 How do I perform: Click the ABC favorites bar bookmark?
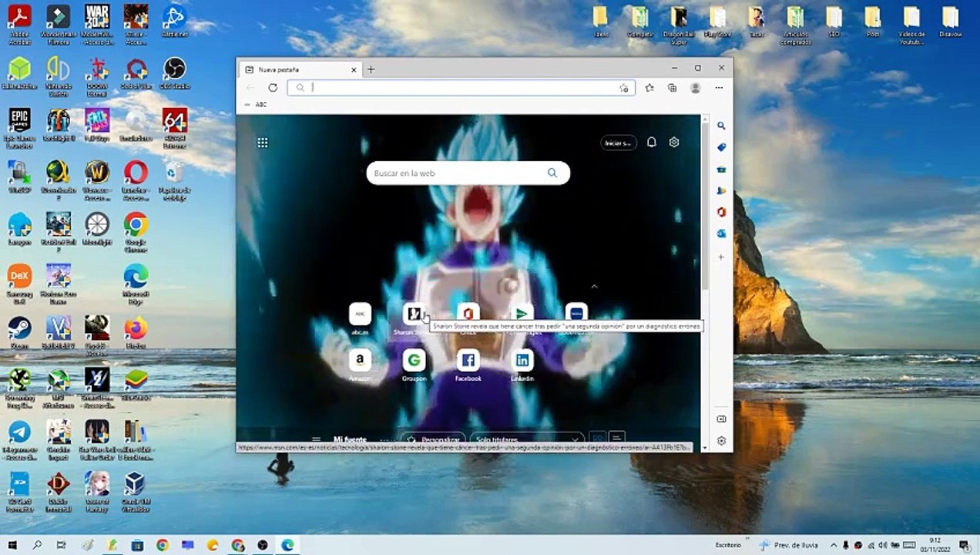tap(256, 104)
